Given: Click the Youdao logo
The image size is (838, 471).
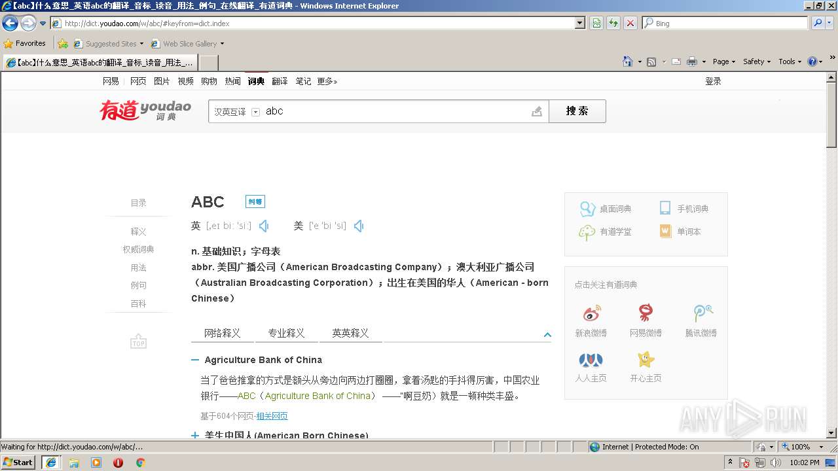Looking at the screenshot, I should (145, 110).
